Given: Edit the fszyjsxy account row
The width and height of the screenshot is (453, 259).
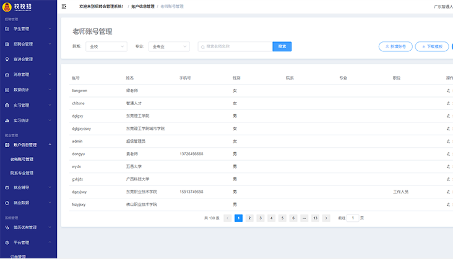Looking at the screenshot, I should coord(448,205).
